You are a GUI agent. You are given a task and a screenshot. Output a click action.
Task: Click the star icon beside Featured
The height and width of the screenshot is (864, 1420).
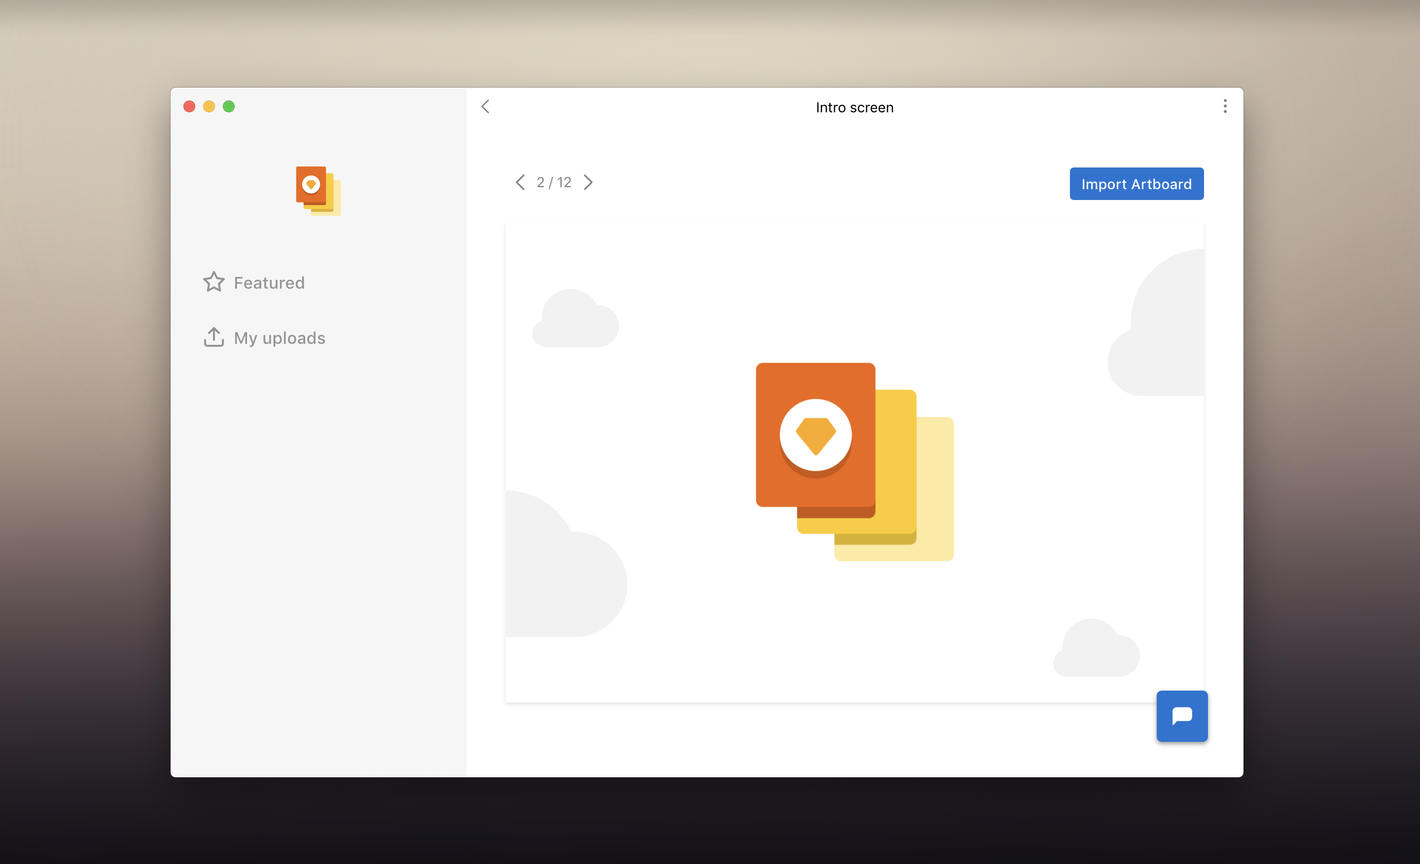(x=214, y=282)
